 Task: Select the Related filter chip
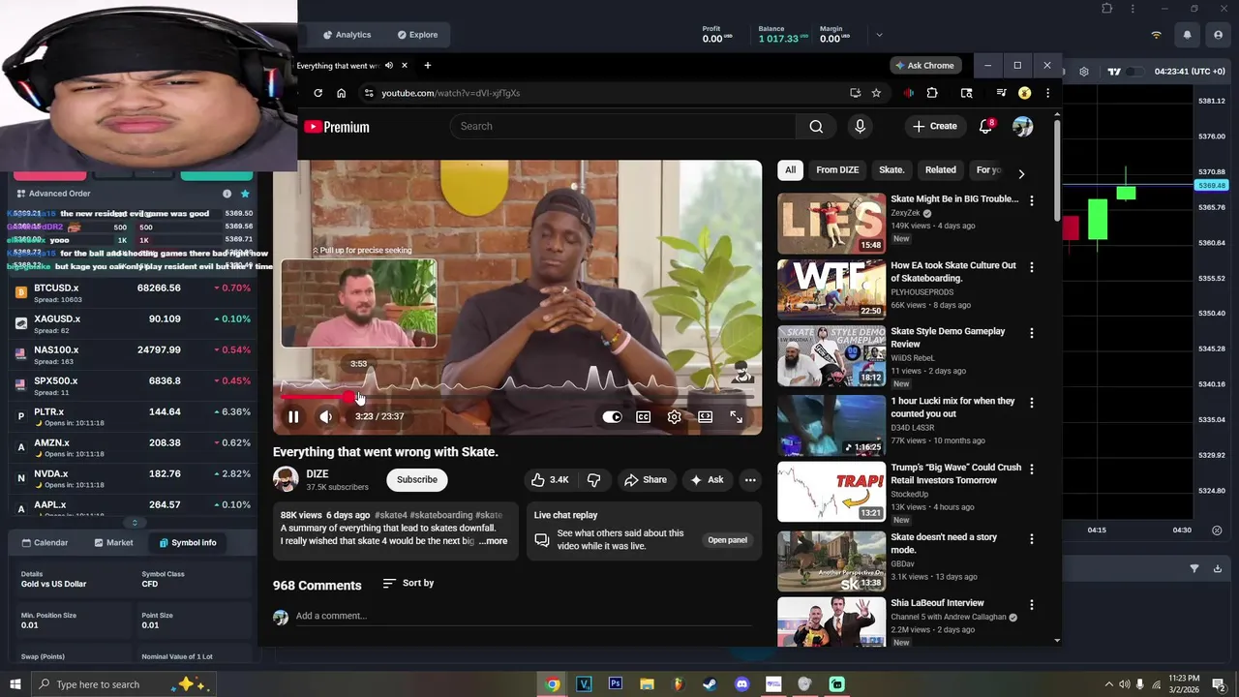point(940,170)
